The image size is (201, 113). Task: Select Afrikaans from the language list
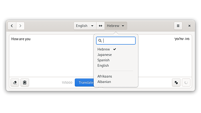click(x=105, y=76)
